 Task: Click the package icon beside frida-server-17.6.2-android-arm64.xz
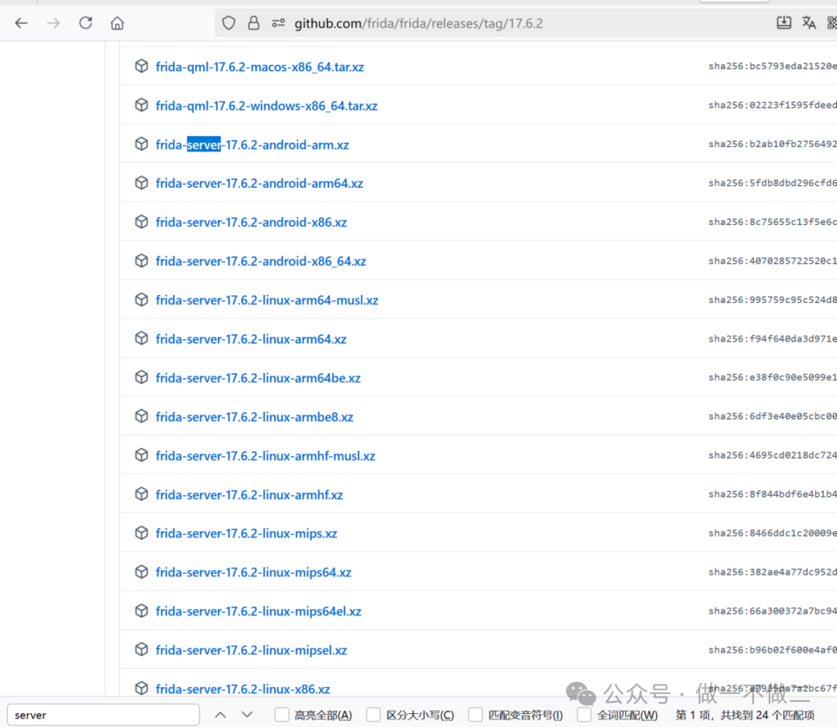[x=141, y=183]
